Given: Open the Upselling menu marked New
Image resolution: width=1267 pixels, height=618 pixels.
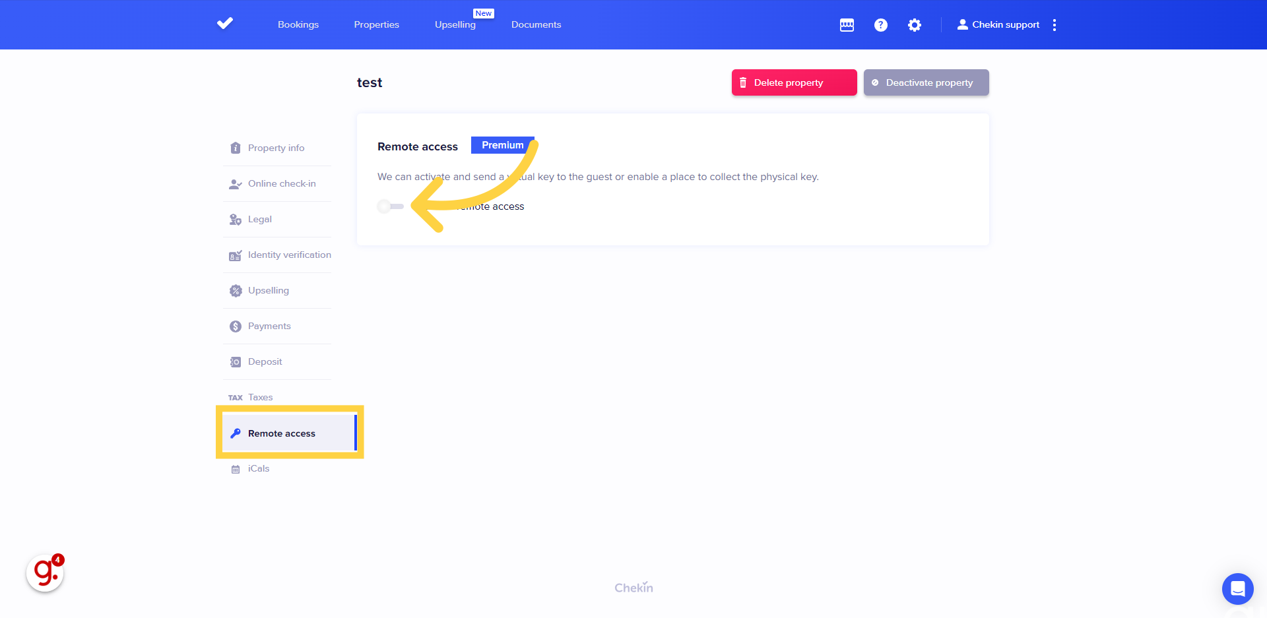Looking at the screenshot, I should [x=455, y=25].
